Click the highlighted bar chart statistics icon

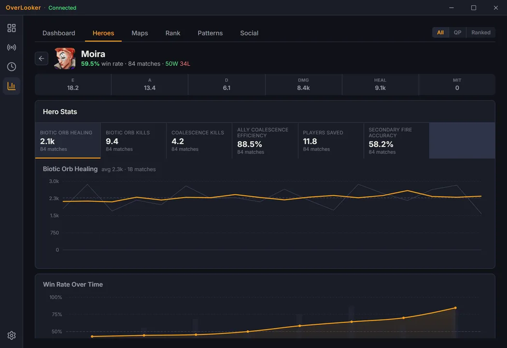[12, 86]
